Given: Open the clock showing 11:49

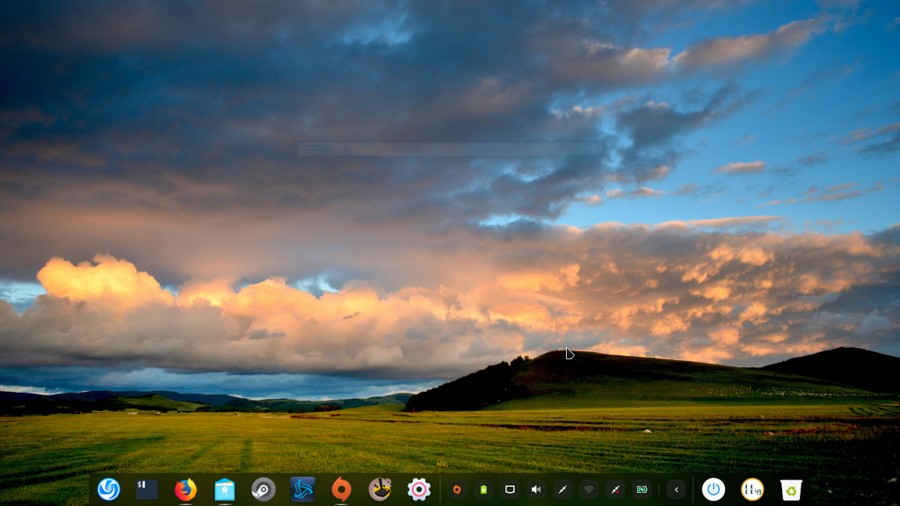Looking at the screenshot, I should coord(752,489).
